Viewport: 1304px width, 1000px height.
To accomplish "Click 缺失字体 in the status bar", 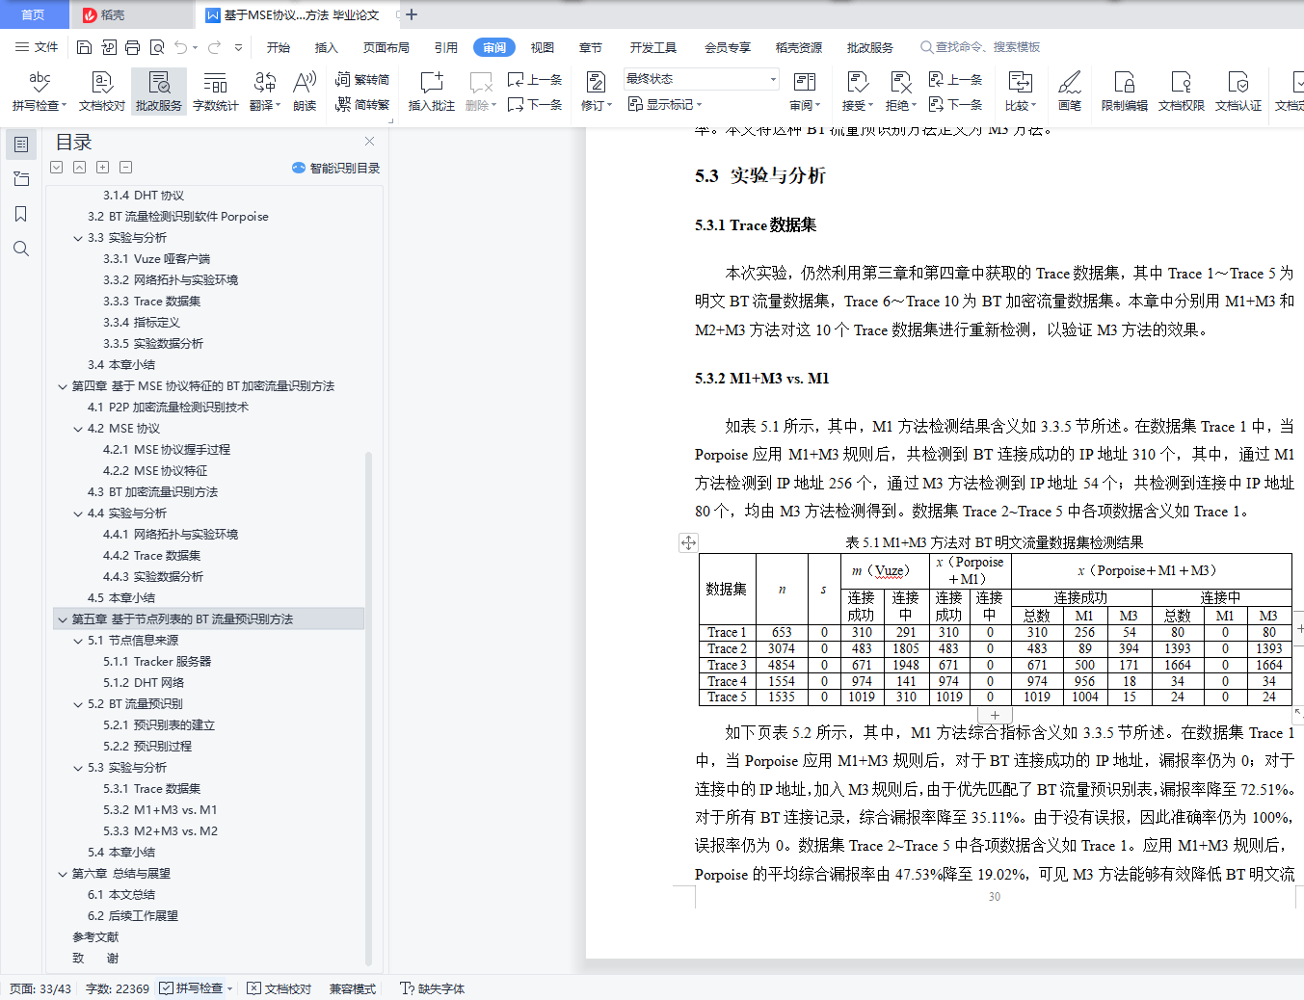I will pyautogui.click(x=433, y=988).
